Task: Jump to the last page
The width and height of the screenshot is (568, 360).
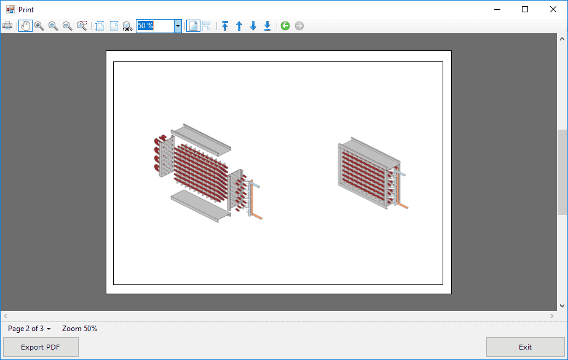Action: [x=267, y=26]
